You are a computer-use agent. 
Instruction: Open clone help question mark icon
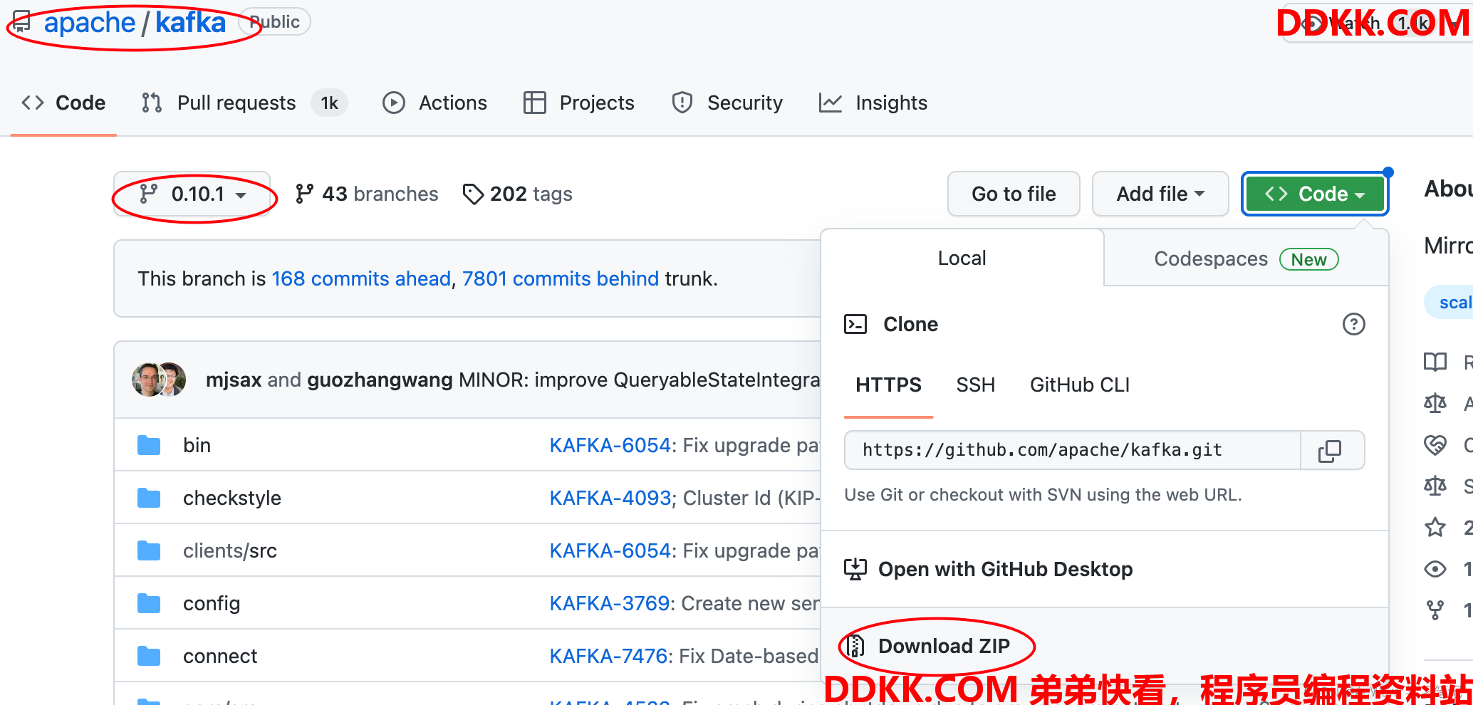tap(1353, 324)
